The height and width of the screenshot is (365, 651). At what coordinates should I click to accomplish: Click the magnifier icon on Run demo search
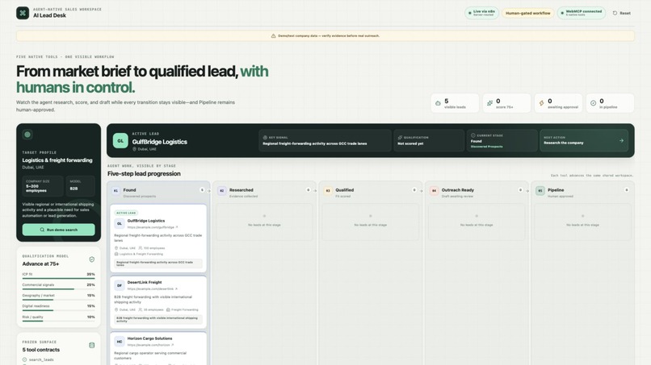(42, 230)
